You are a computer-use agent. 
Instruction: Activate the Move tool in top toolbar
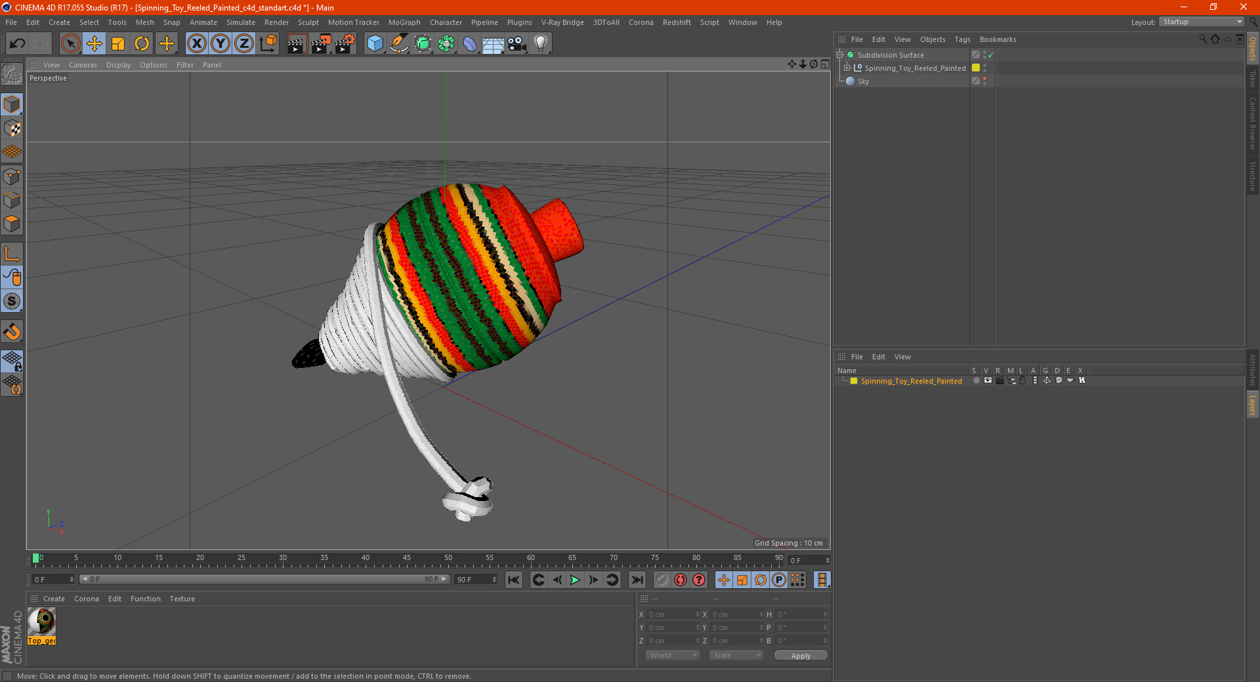94,44
